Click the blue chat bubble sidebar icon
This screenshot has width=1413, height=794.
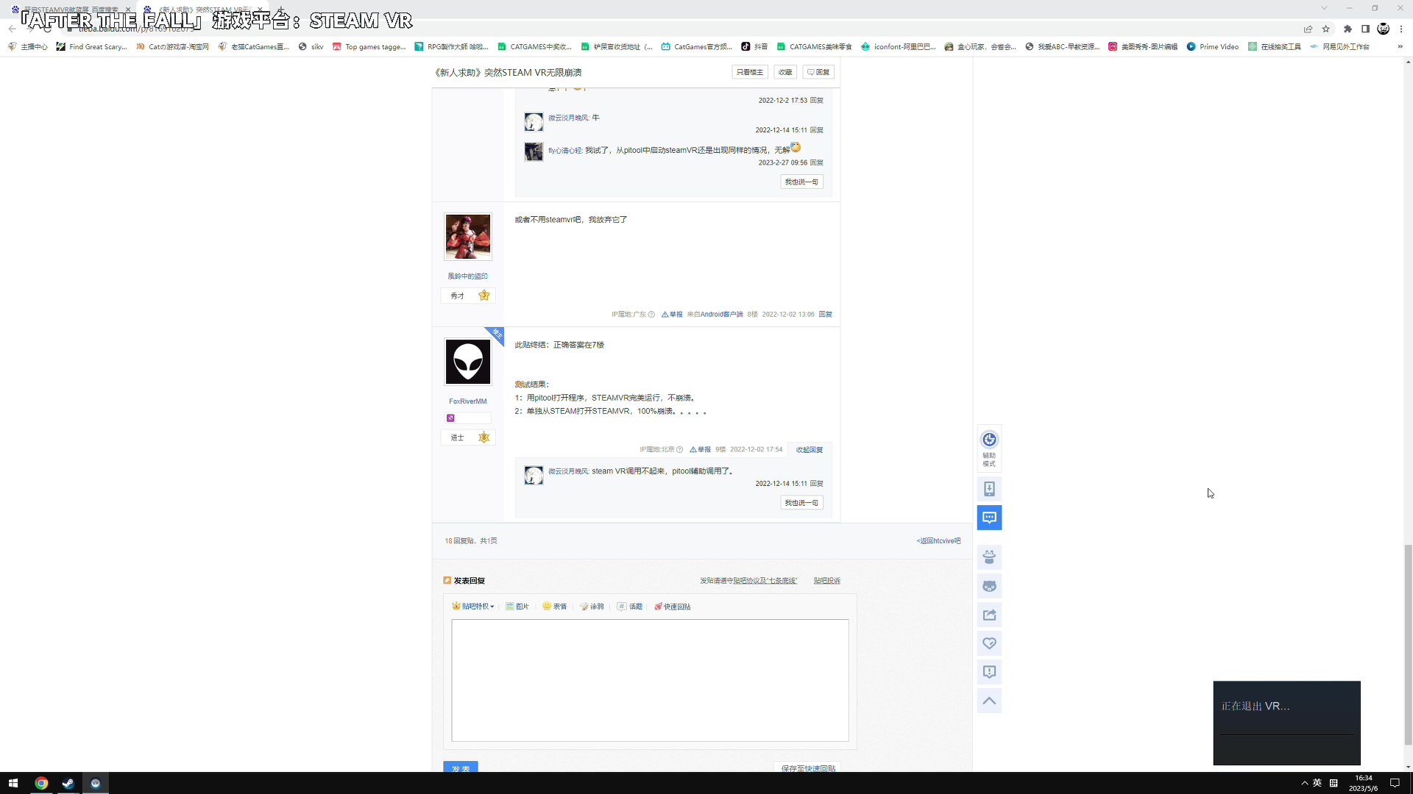click(989, 518)
